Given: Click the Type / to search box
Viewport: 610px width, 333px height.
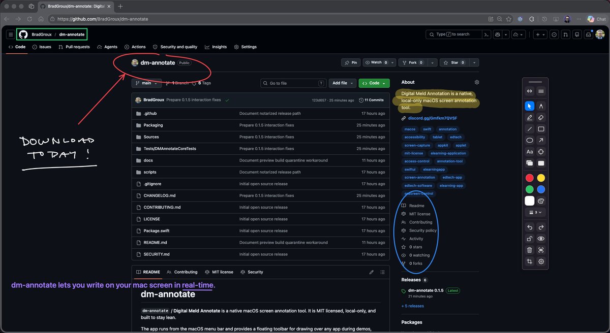Looking at the screenshot, I should point(453,35).
